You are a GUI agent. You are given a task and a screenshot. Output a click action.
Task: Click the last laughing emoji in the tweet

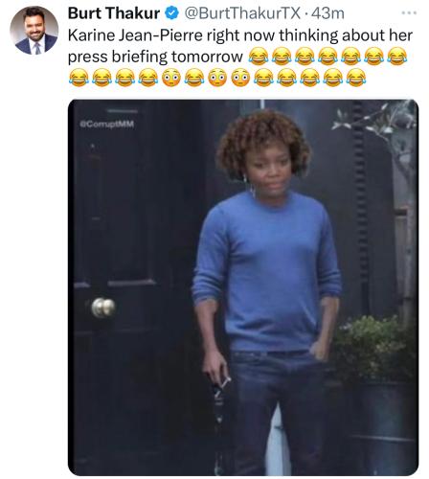click(356, 78)
